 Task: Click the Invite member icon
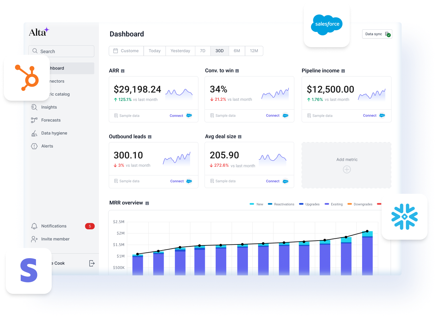coord(34,239)
